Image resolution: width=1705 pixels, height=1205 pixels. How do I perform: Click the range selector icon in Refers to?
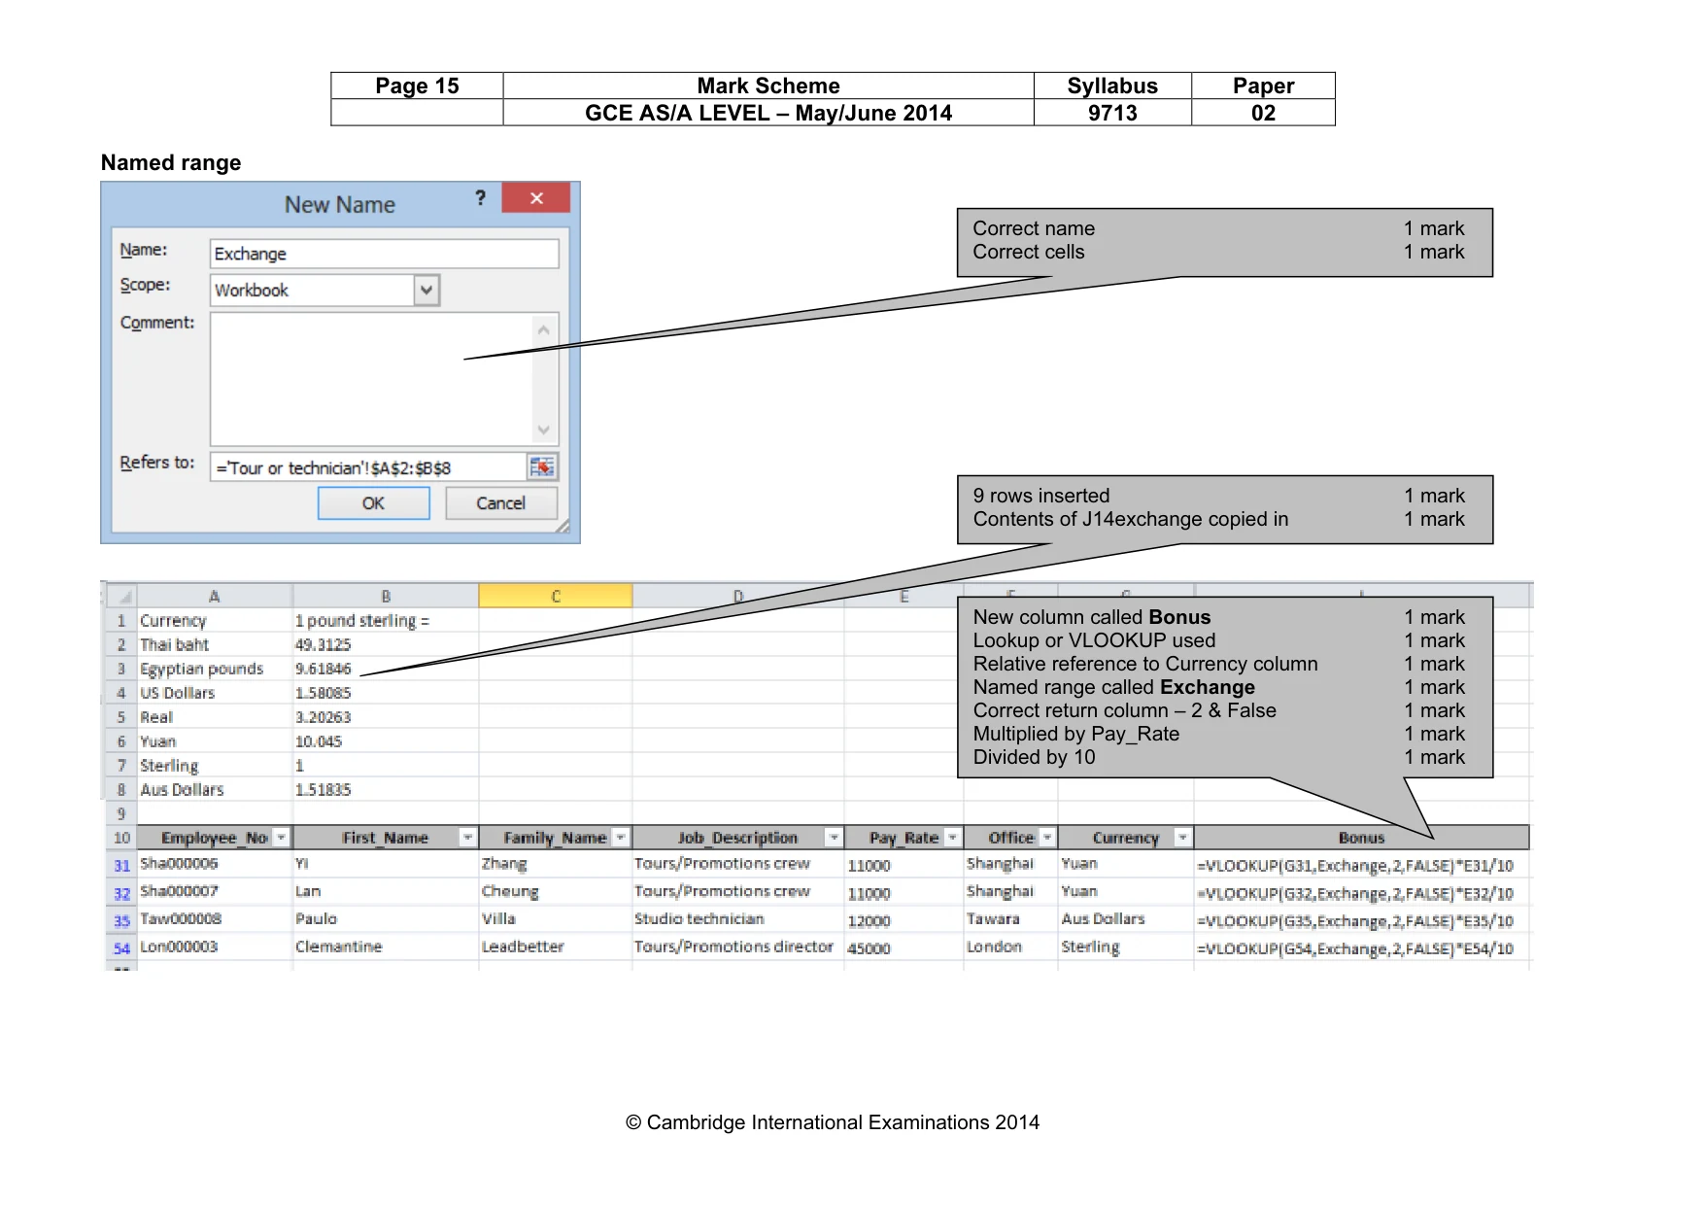point(542,467)
